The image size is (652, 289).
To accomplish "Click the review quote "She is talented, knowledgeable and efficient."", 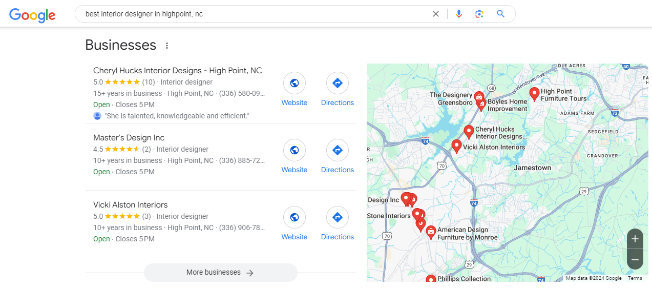I will tap(177, 116).
